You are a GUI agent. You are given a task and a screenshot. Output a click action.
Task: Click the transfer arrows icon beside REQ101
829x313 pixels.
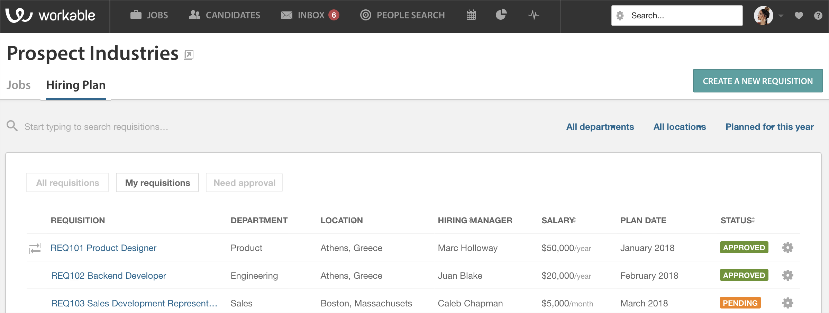click(x=35, y=248)
